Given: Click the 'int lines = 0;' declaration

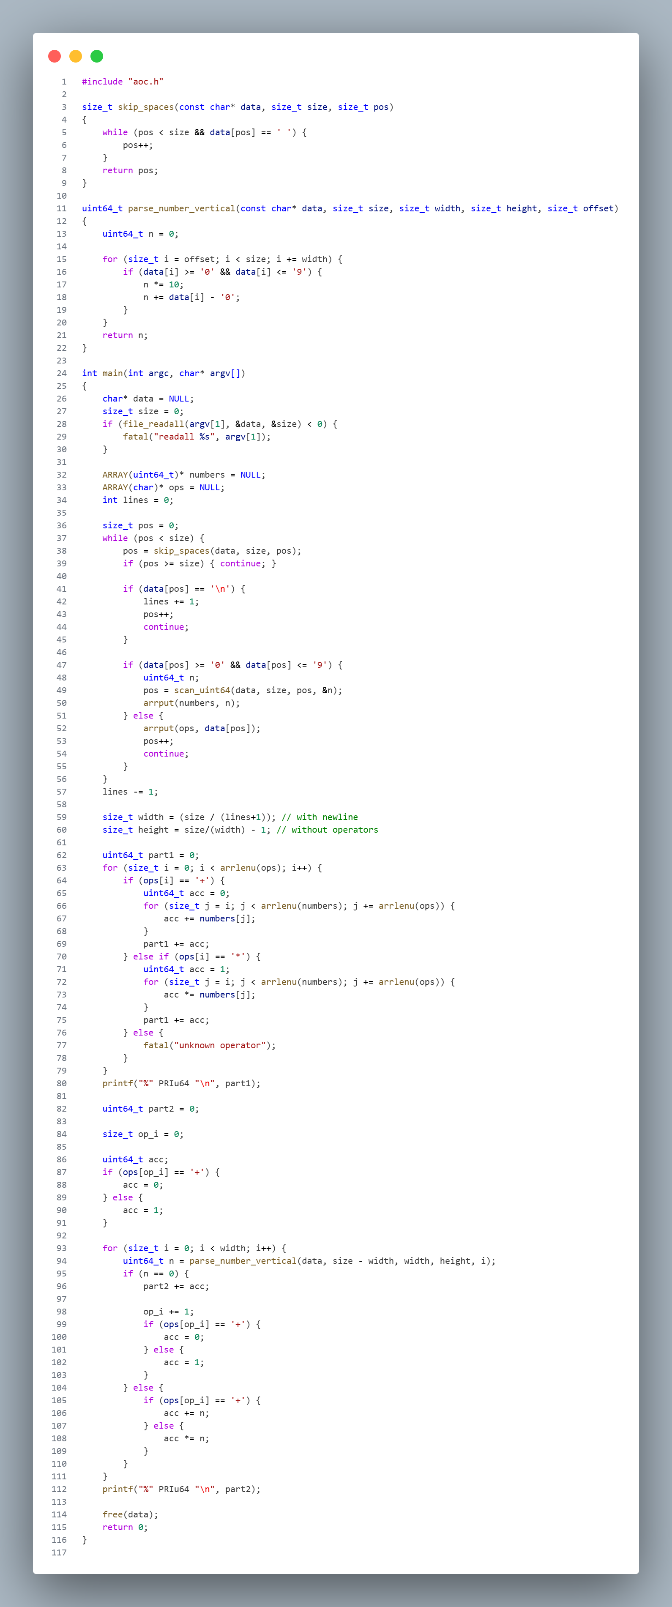Looking at the screenshot, I should click(138, 500).
